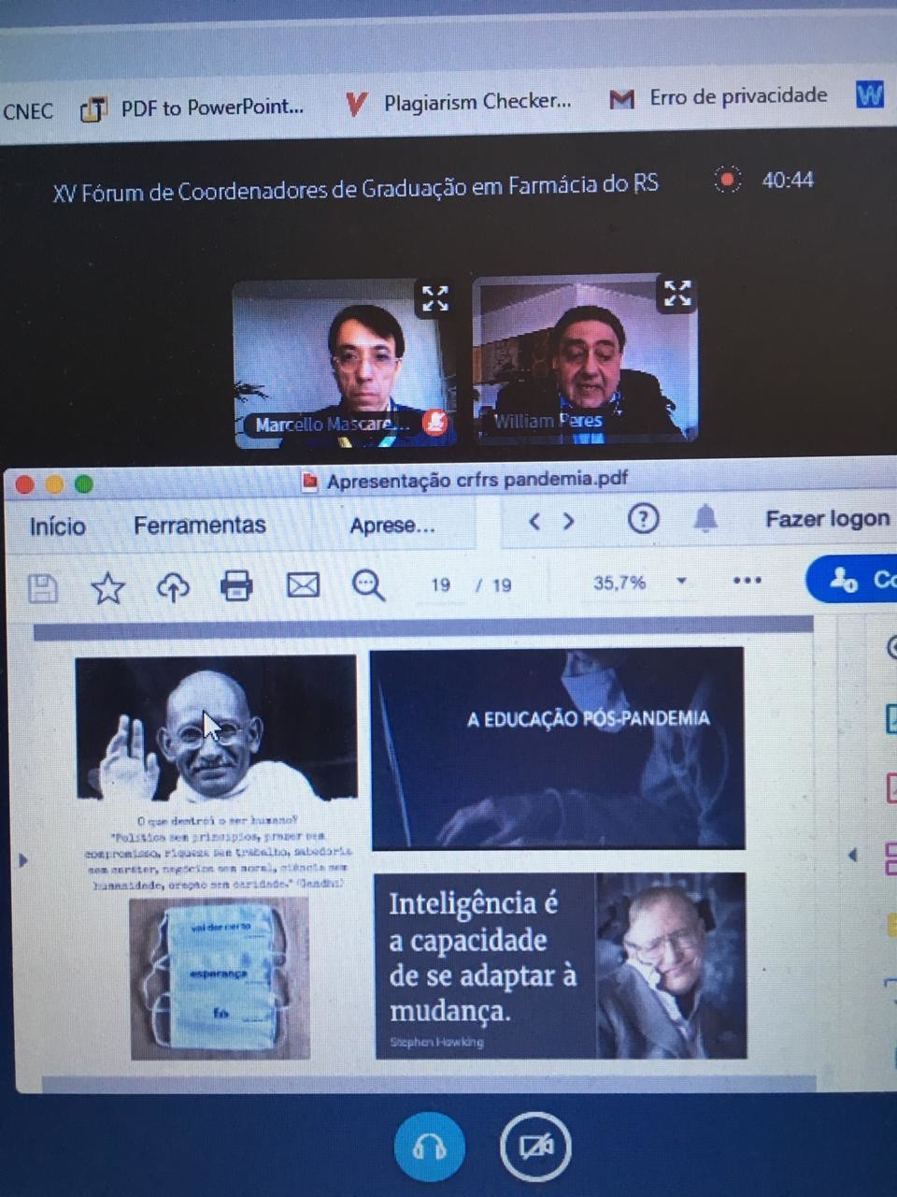The image size is (897, 1197).
Task: Click the headphones audio button
Action: click(429, 1147)
